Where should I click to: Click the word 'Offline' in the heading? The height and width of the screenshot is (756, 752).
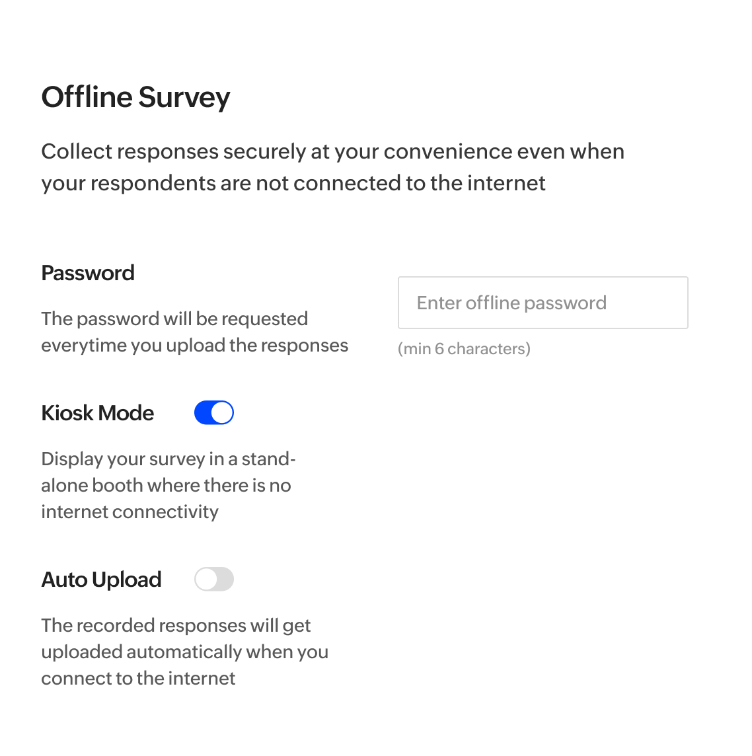87,97
